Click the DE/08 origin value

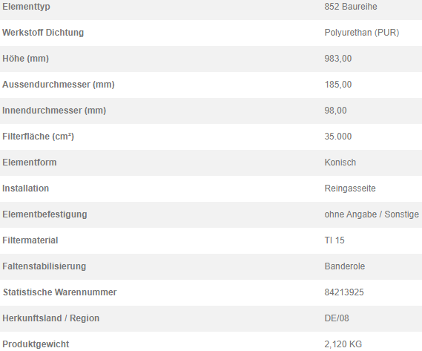pyautogui.click(x=337, y=318)
